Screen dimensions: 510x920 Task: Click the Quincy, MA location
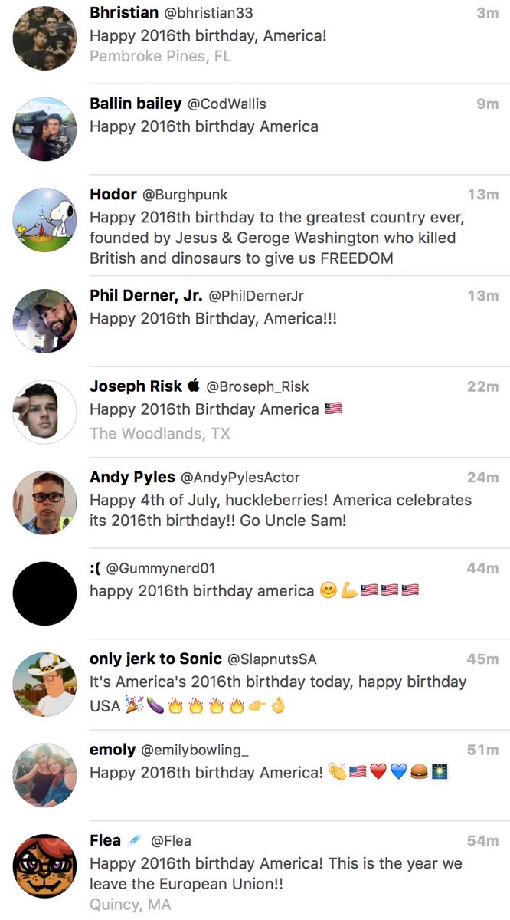(130, 905)
